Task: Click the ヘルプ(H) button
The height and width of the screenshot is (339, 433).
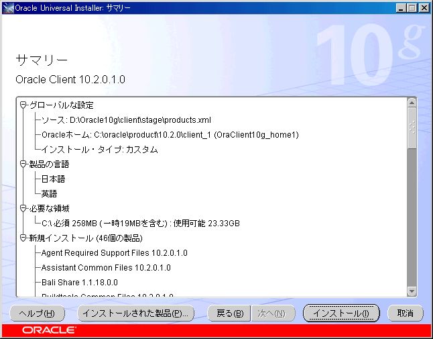Action: [x=37, y=313]
